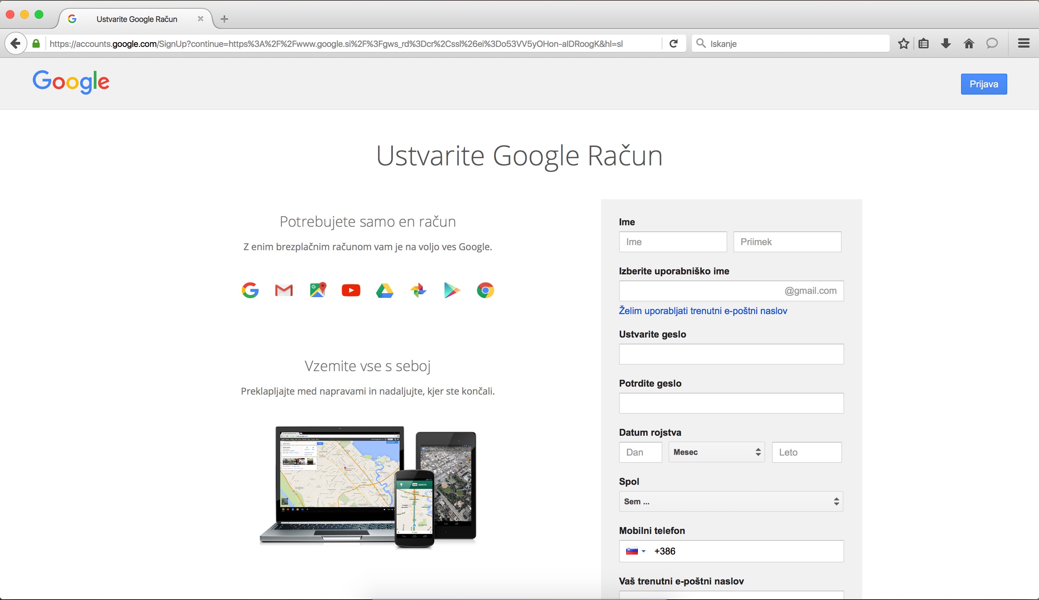Screen dimensions: 1039x600
Task: Click the Potrebujete samo en račun heading
Action: pyautogui.click(x=368, y=222)
